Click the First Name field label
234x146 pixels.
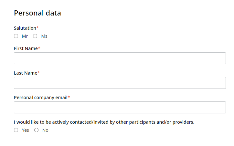(x=26, y=48)
